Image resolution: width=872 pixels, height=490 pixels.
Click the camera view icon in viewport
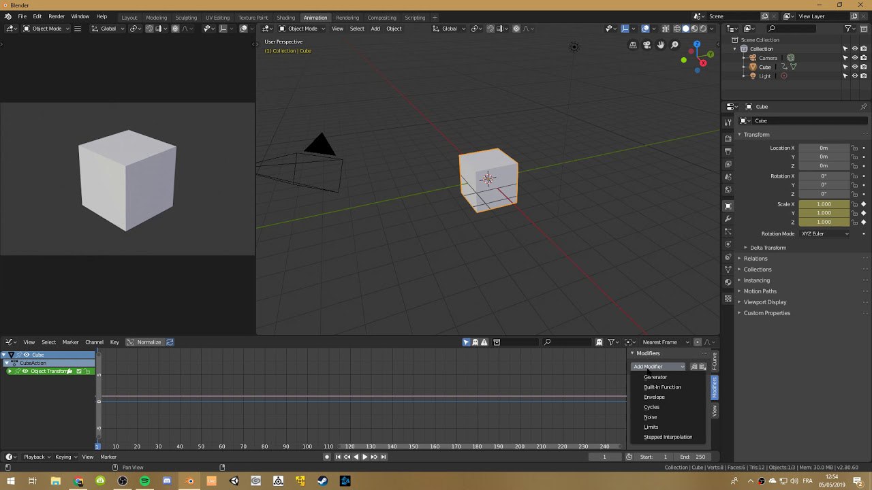click(647, 45)
